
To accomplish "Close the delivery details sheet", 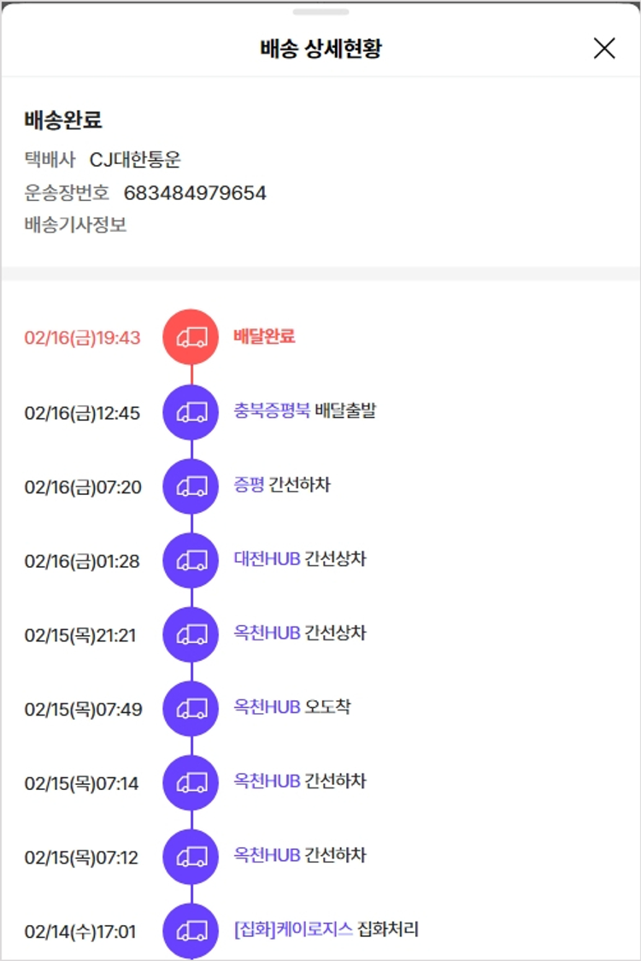I will (x=604, y=49).
